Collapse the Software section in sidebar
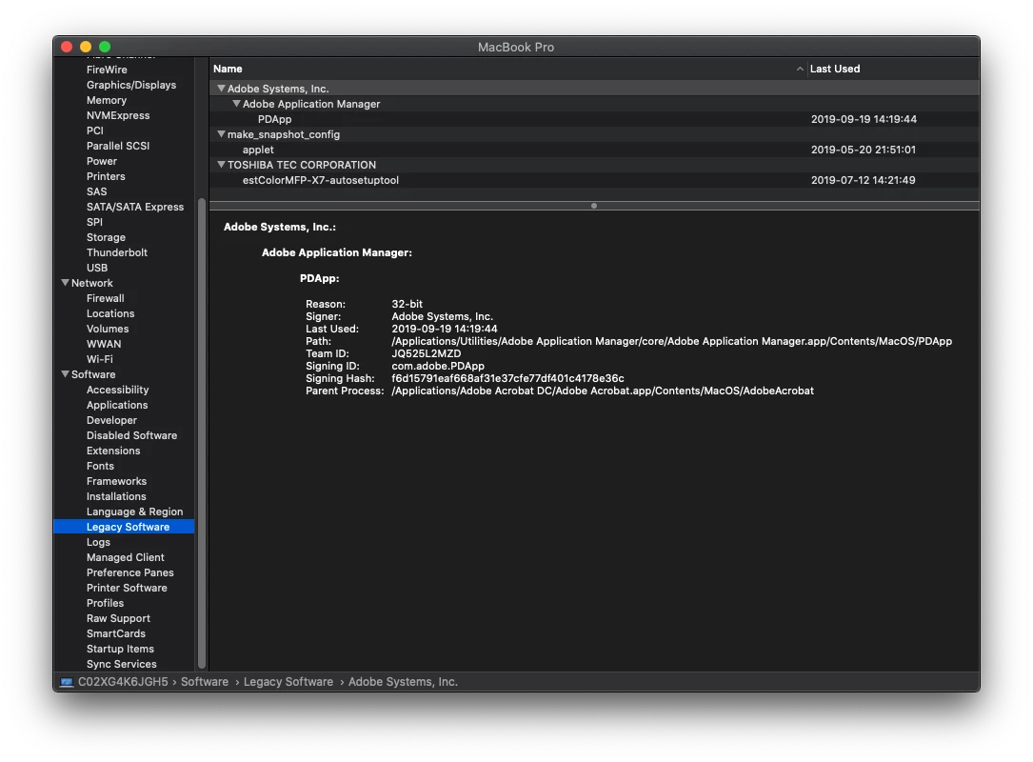This screenshot has height=762, width=1033. pos(66,373)
